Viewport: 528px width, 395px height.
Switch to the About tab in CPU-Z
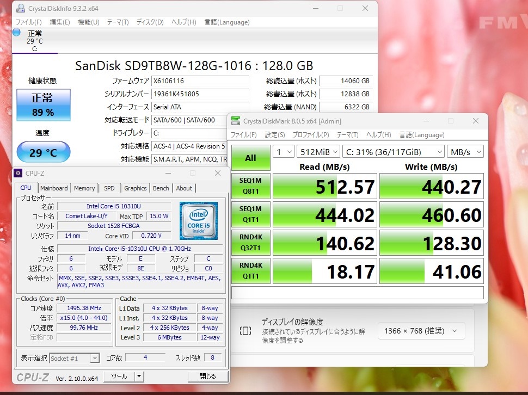tap(184, 188)
